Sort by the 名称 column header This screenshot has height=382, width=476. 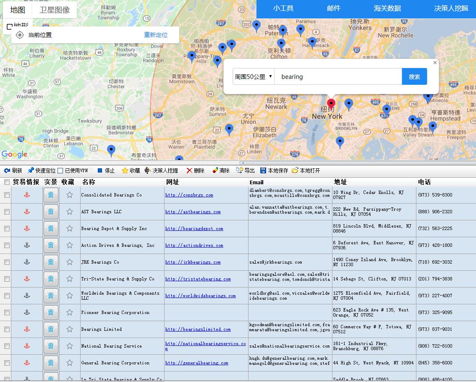click(89, 182)
